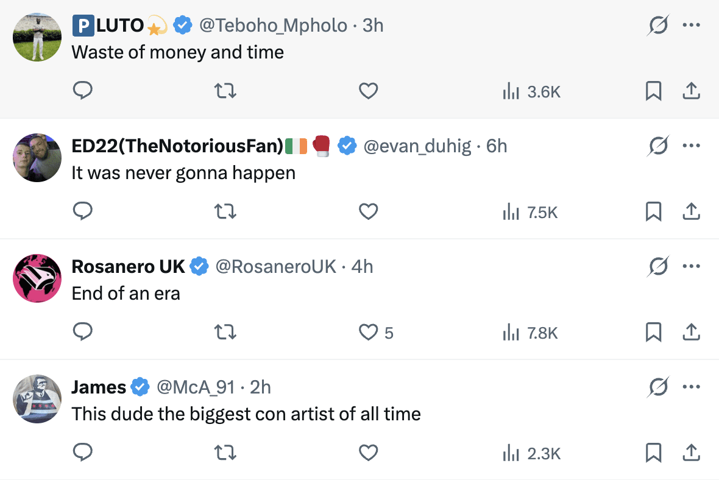The width and height of the screenshot is (719, 480).
Task: Expand the three-dot menu on James's tweet
Action: point(691,387)
